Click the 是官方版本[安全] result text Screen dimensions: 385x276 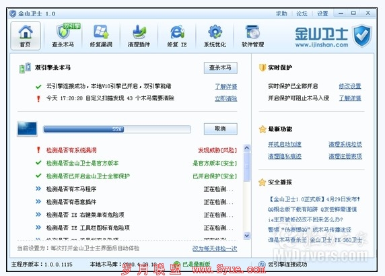coord(215,163)
